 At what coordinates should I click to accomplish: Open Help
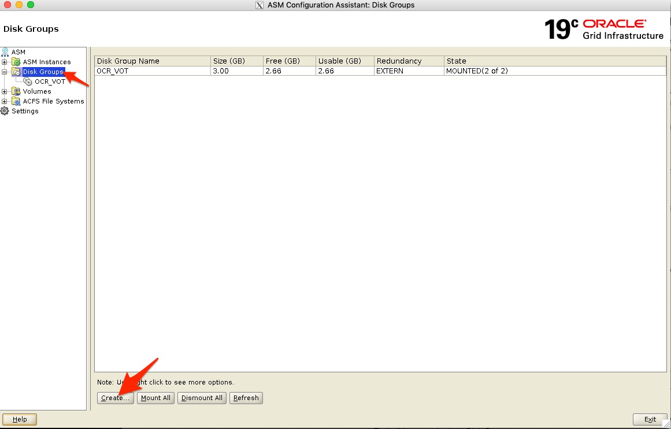[x=20, y=419]
